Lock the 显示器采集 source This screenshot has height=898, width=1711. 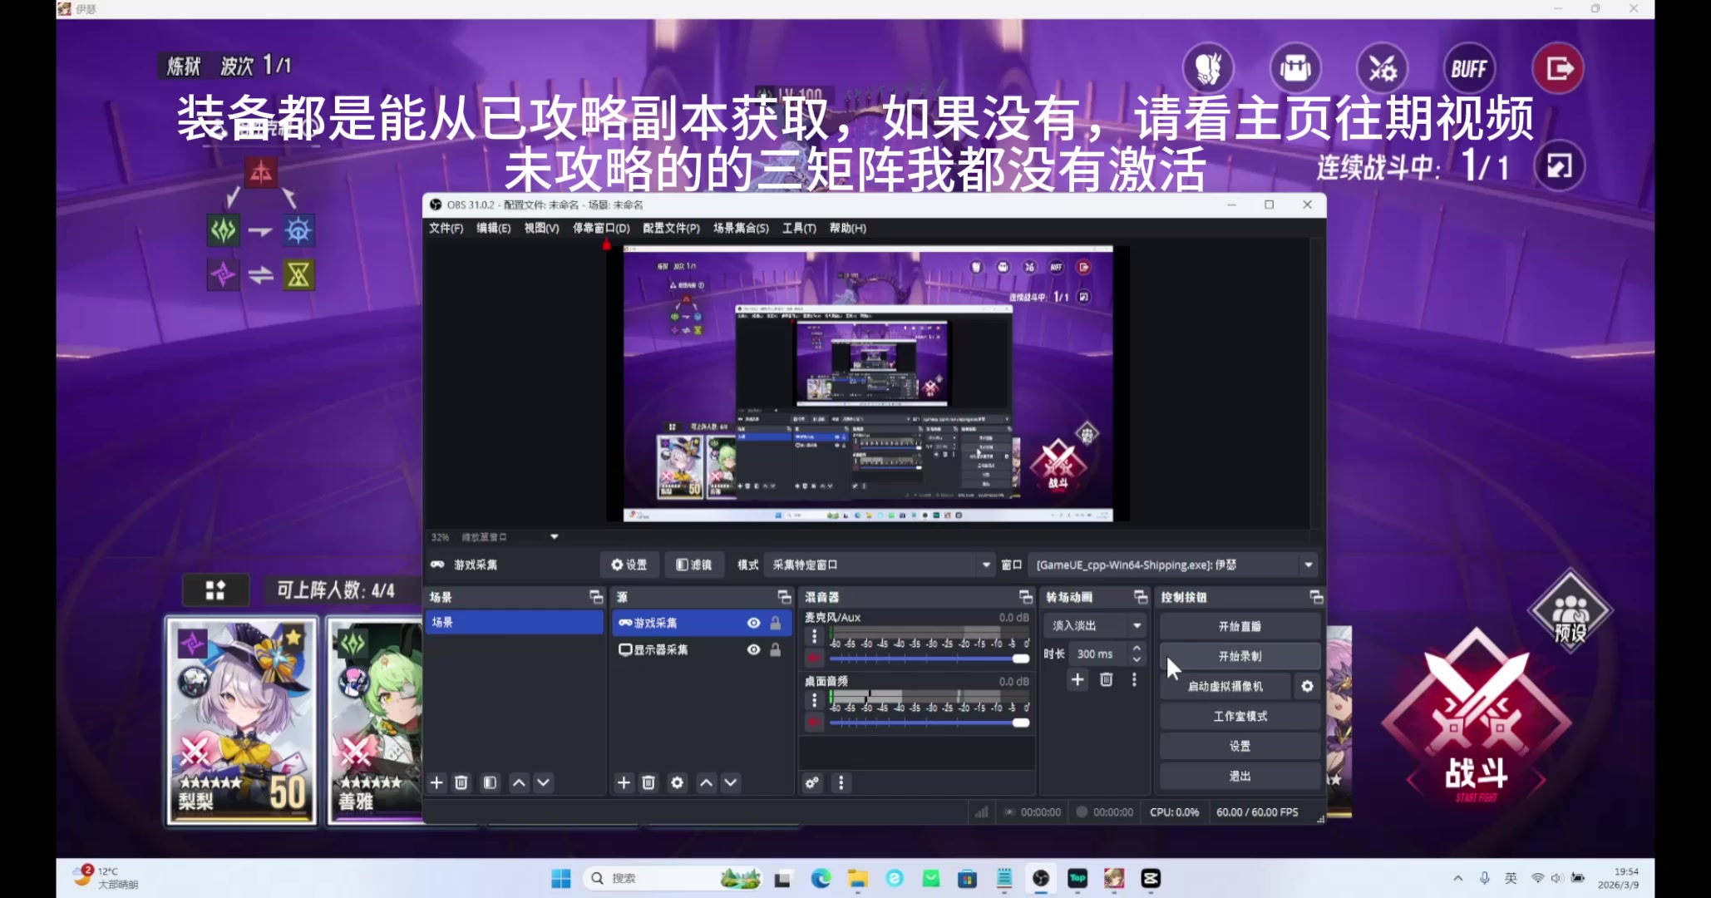tap(775, 649)
